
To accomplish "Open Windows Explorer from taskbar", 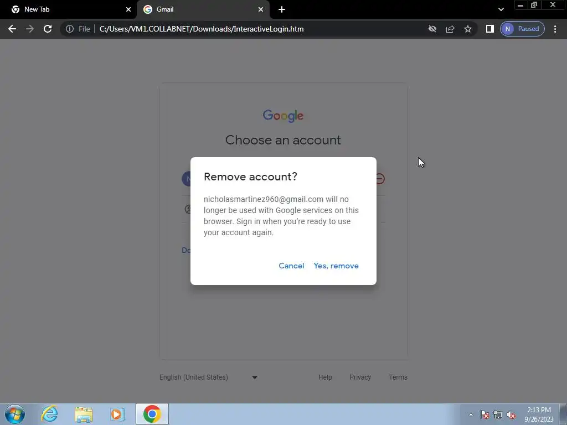I will 84,414.
